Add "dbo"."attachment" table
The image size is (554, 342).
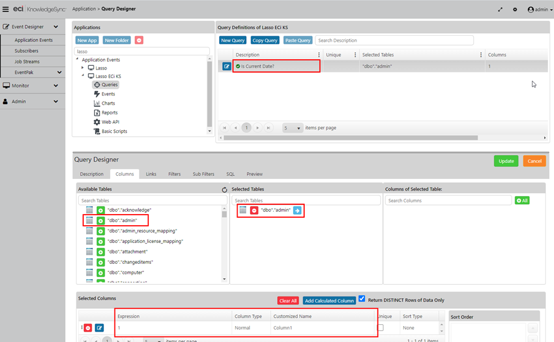[101, 252]
